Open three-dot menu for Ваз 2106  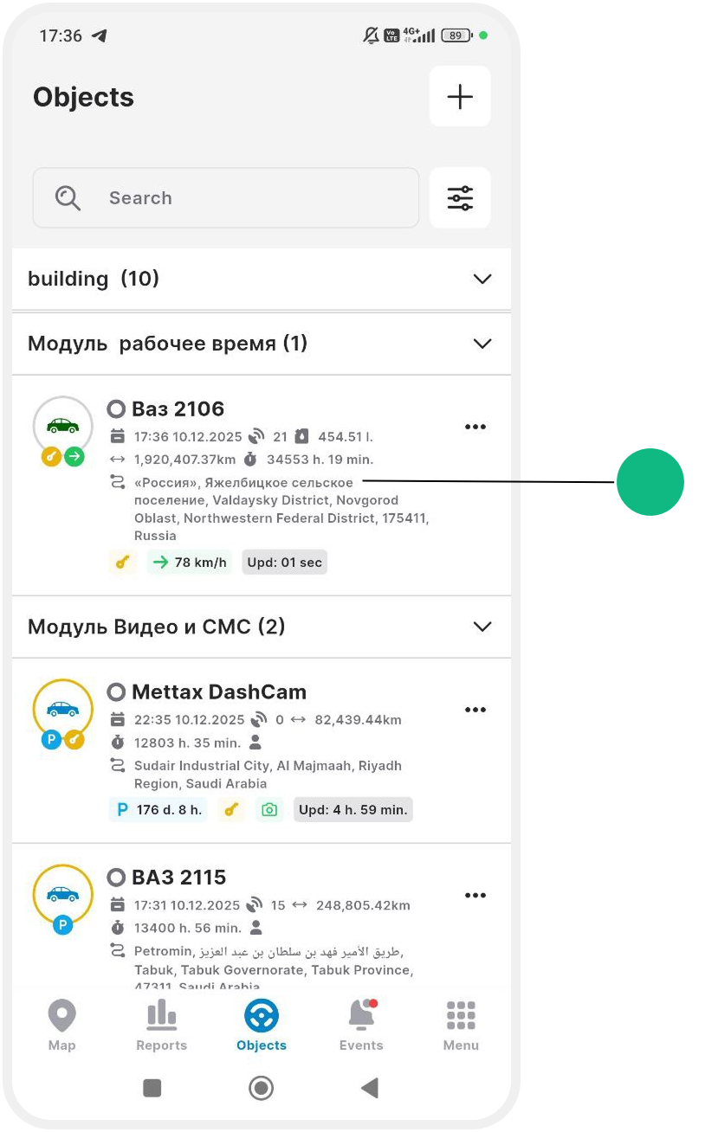pyautogui.click(x=475, y=427)
